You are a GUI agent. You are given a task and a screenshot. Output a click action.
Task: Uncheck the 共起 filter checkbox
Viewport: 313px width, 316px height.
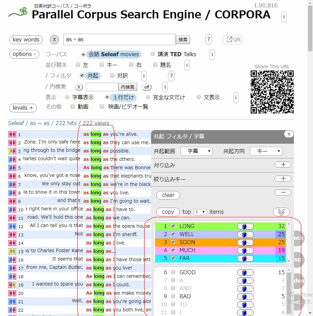82,76
